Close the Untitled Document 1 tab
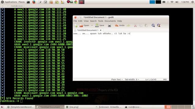Viewport: 195px width, 109px height. (101, 30)
